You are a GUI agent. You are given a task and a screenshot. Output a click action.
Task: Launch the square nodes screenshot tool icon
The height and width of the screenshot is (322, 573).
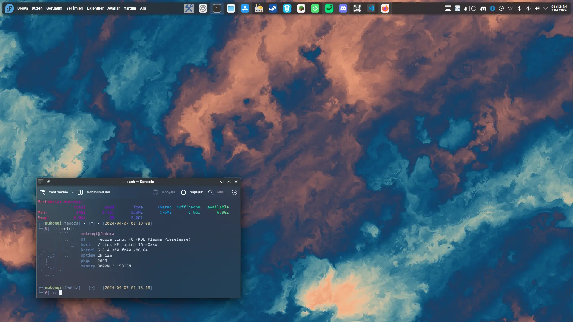click(x=357, y=8)
